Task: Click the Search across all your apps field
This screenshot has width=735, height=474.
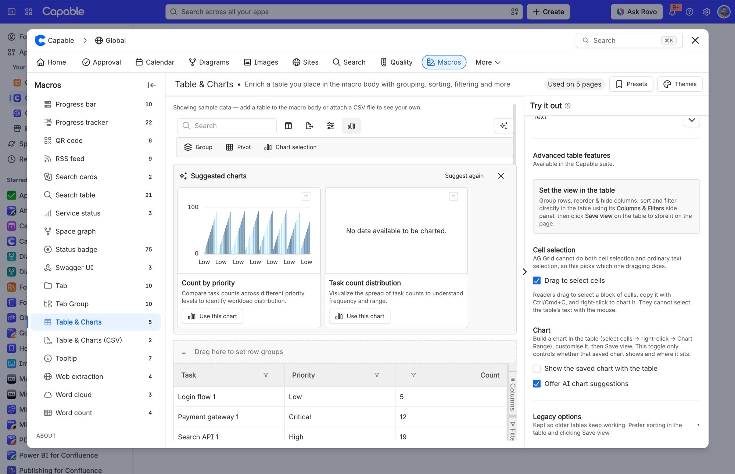Action: click(x=344, y=12)
